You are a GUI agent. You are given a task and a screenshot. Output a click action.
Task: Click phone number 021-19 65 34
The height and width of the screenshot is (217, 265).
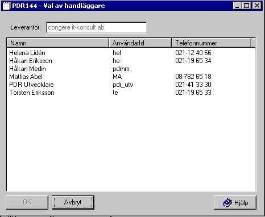[x=193, y=61]
